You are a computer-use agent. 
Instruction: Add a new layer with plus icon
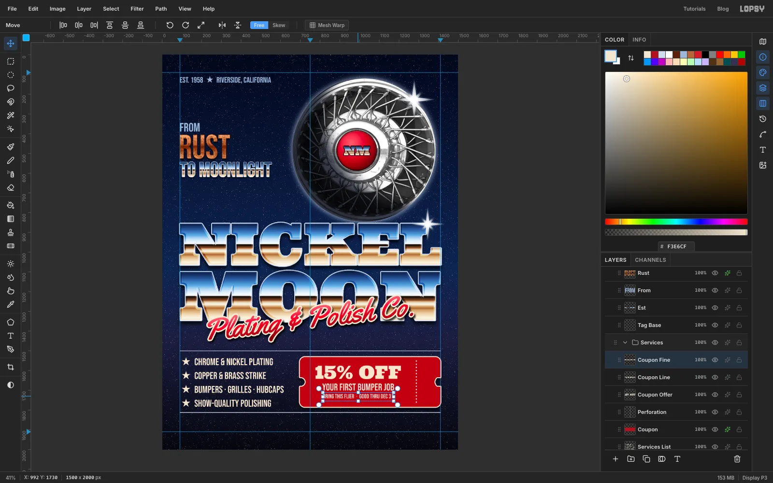pyautogui.click(x=616, y=459)
